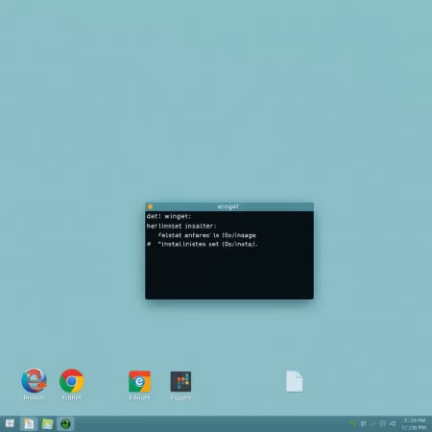Click the "felstat anferec" terminal line
The width and height of the screenshot is (432, 432).
point(206,235)
